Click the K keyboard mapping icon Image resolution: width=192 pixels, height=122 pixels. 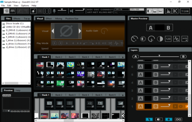[x=175, y=11]
